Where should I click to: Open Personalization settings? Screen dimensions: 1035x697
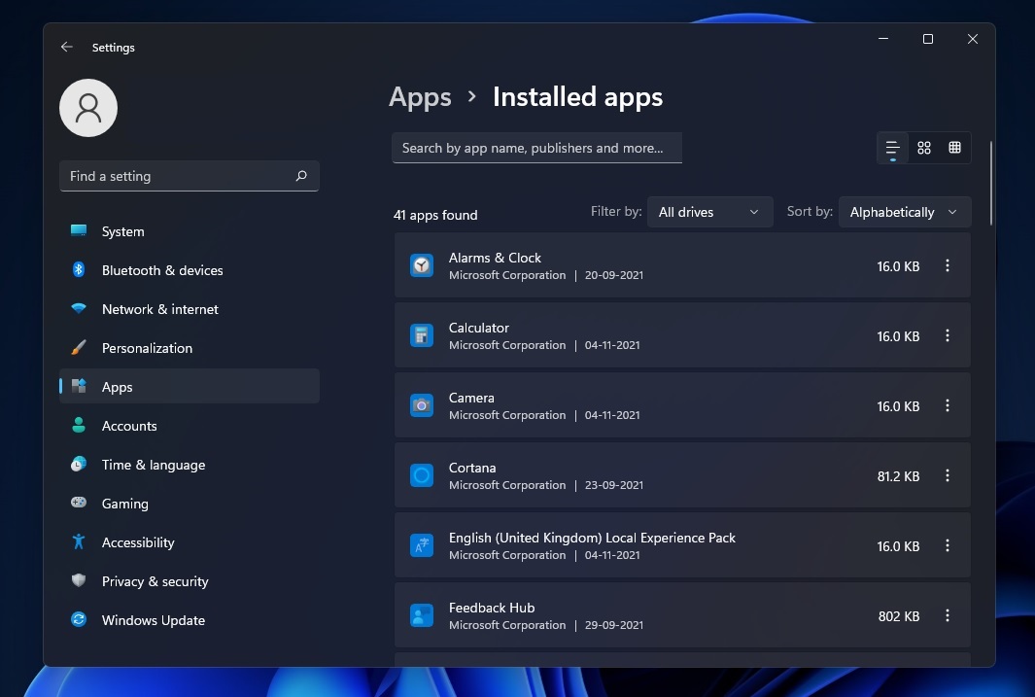point(78,348)
